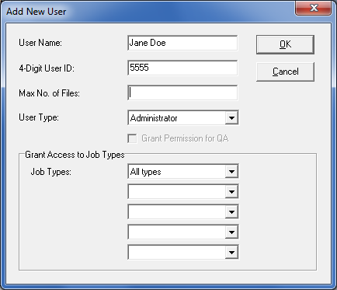Confirm with the OK button
Image resolution: width=337 pixels, height=290 pixels.
tap(285, 44)
